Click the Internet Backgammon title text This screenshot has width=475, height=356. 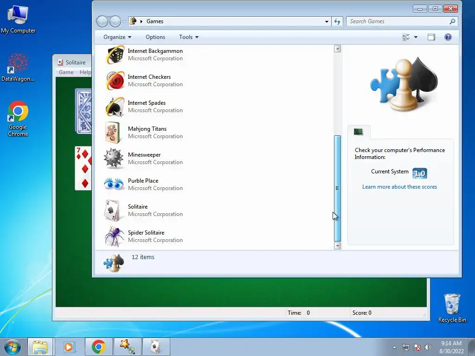[x=155, y=51]
